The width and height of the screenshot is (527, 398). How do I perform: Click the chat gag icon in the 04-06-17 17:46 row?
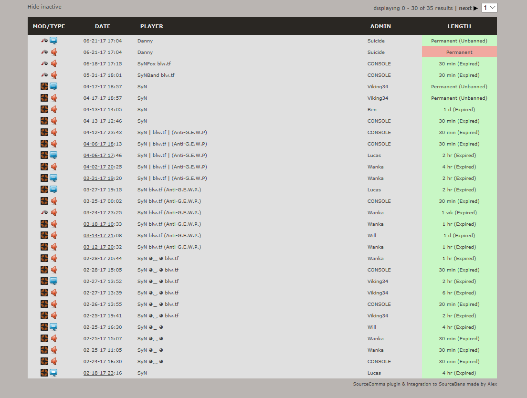(53, 155)
